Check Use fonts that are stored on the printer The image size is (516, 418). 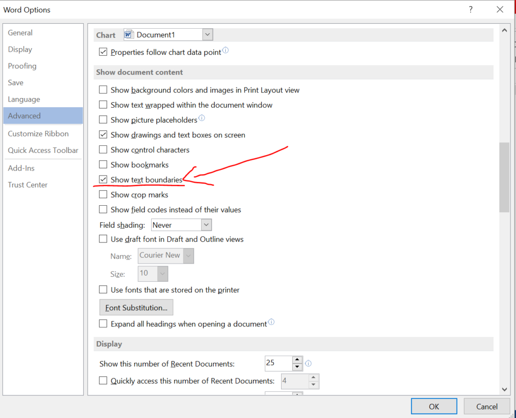pos(103,290)
